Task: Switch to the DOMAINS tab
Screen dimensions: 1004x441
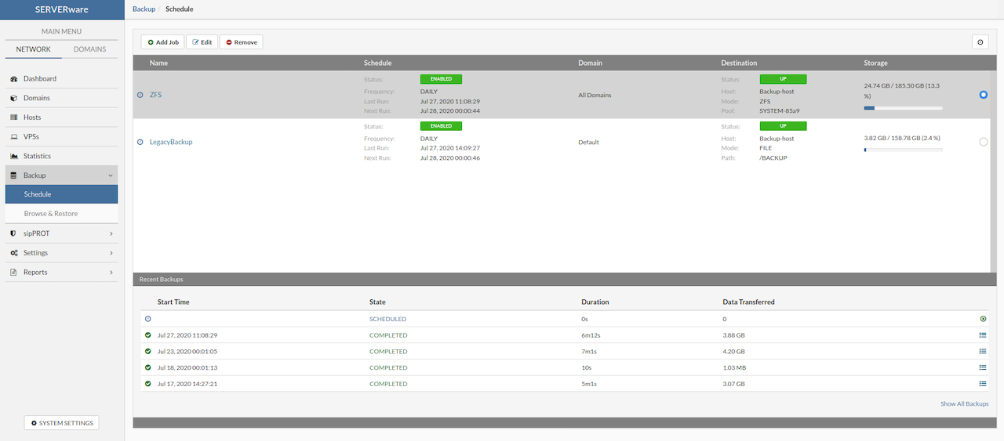Action: (x=89, y=49)
